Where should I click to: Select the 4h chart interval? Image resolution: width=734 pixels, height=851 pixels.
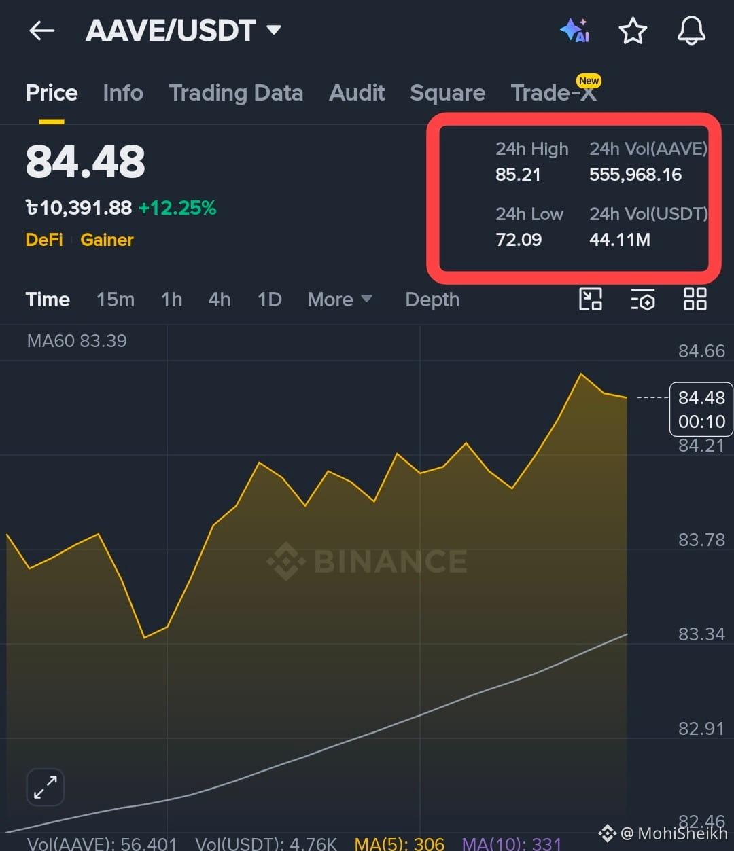[x=219, y=300]
